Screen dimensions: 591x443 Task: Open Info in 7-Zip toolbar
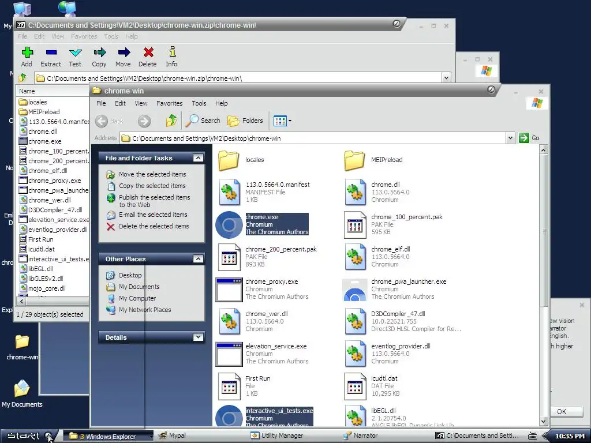pos(172,57)
